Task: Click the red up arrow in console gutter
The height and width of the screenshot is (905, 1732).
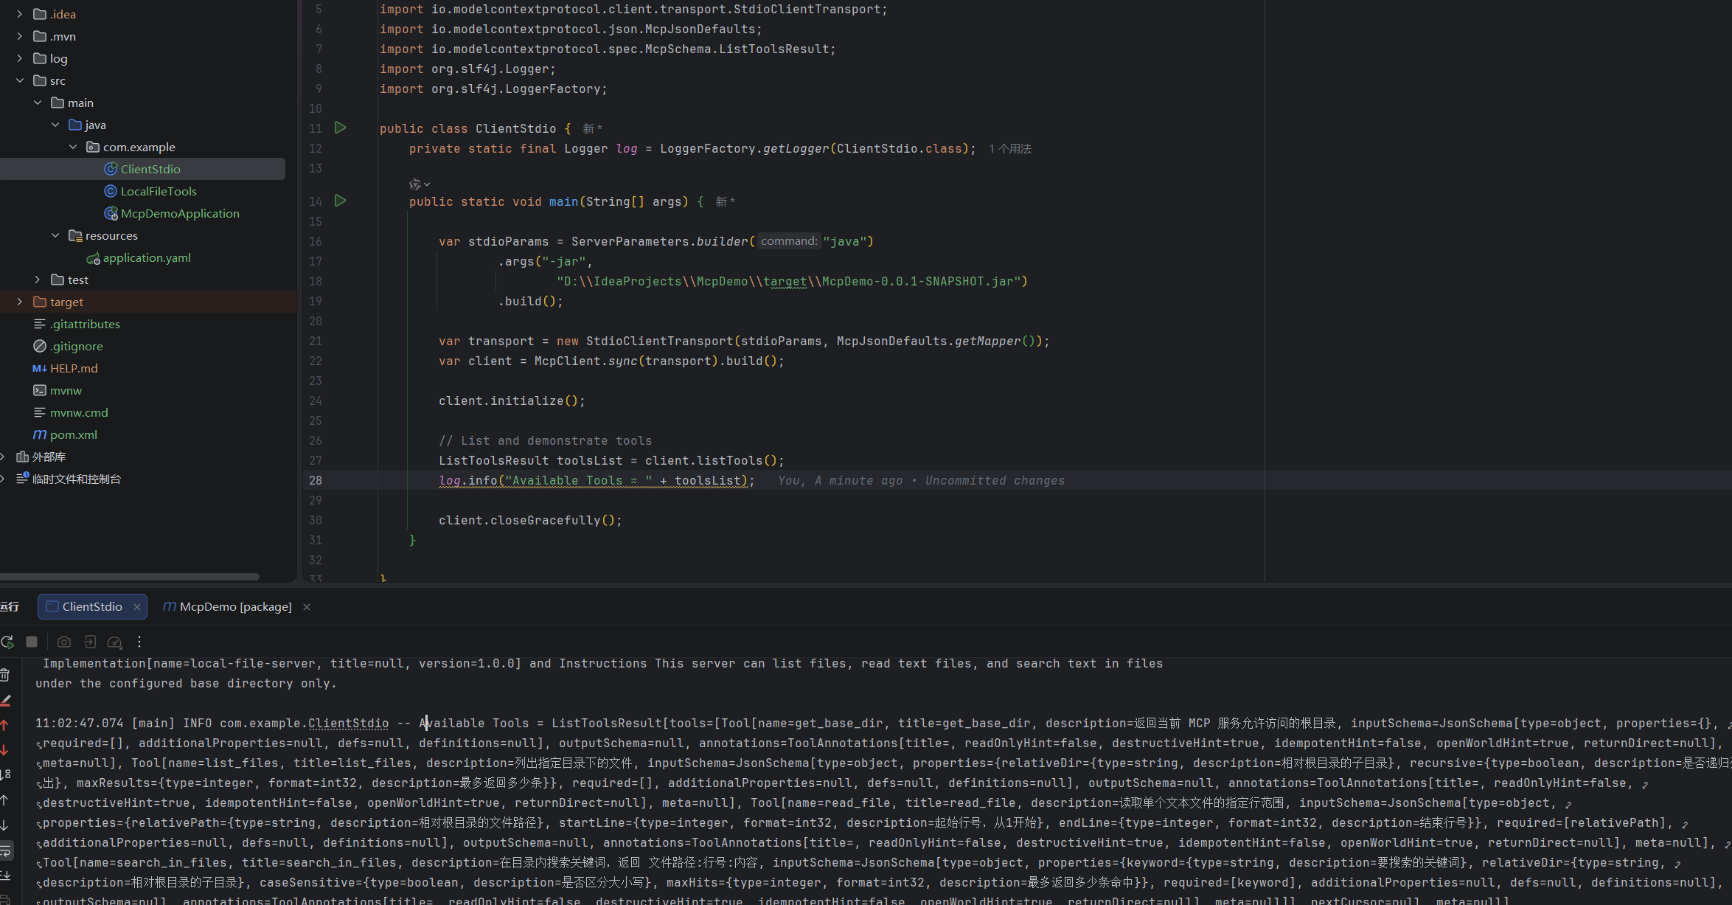Action: tap(4, 725)
